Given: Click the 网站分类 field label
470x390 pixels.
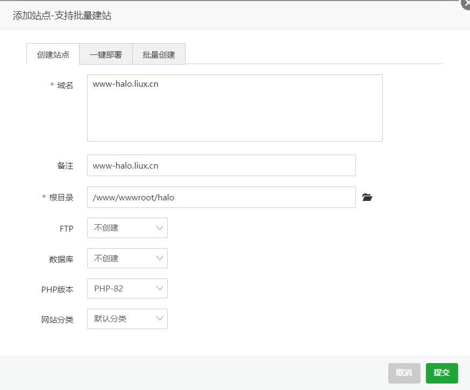Looking at the screenshot, I should pyautogui.click(x=57, y=319).
